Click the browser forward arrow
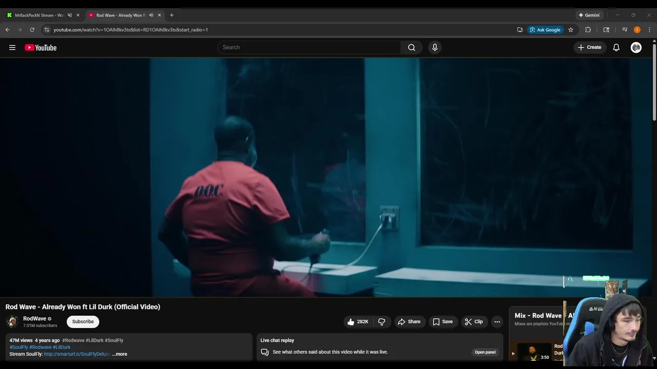This screenshot has height=369, width=657. click(x=20, y=30)
